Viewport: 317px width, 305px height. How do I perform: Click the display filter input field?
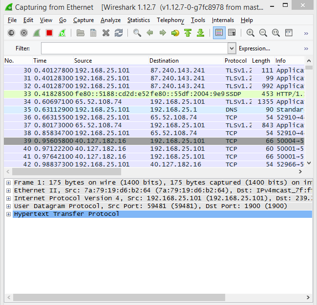[x=135, y=48]
